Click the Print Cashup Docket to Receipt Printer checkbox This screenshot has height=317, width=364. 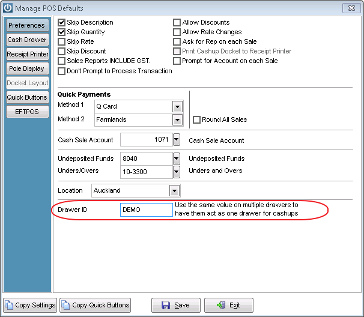pos(177,51)
